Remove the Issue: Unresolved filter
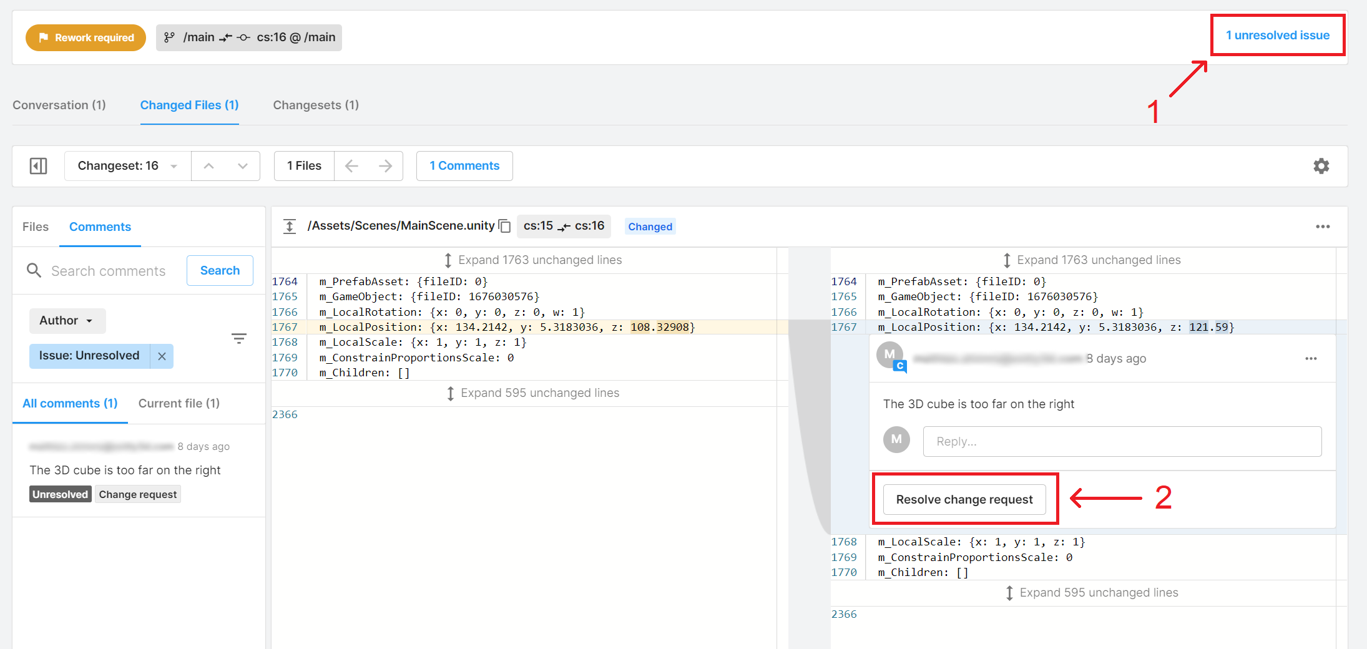The image size is (1367, 649). coord(162,356)
